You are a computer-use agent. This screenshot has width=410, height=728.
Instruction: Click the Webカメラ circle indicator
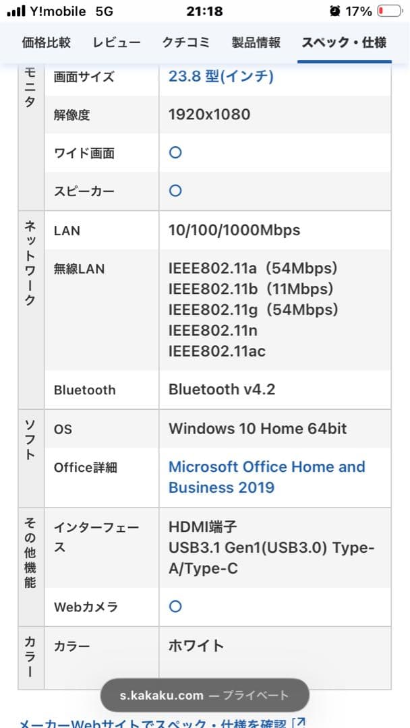[175, 606]
